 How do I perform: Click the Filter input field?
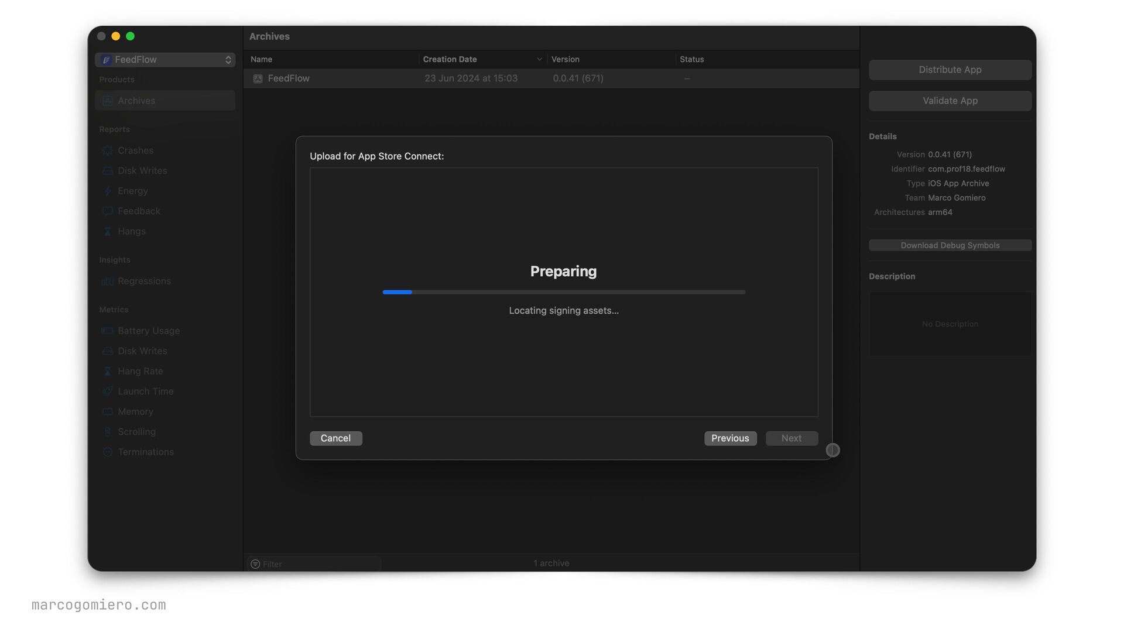(315, 564)
